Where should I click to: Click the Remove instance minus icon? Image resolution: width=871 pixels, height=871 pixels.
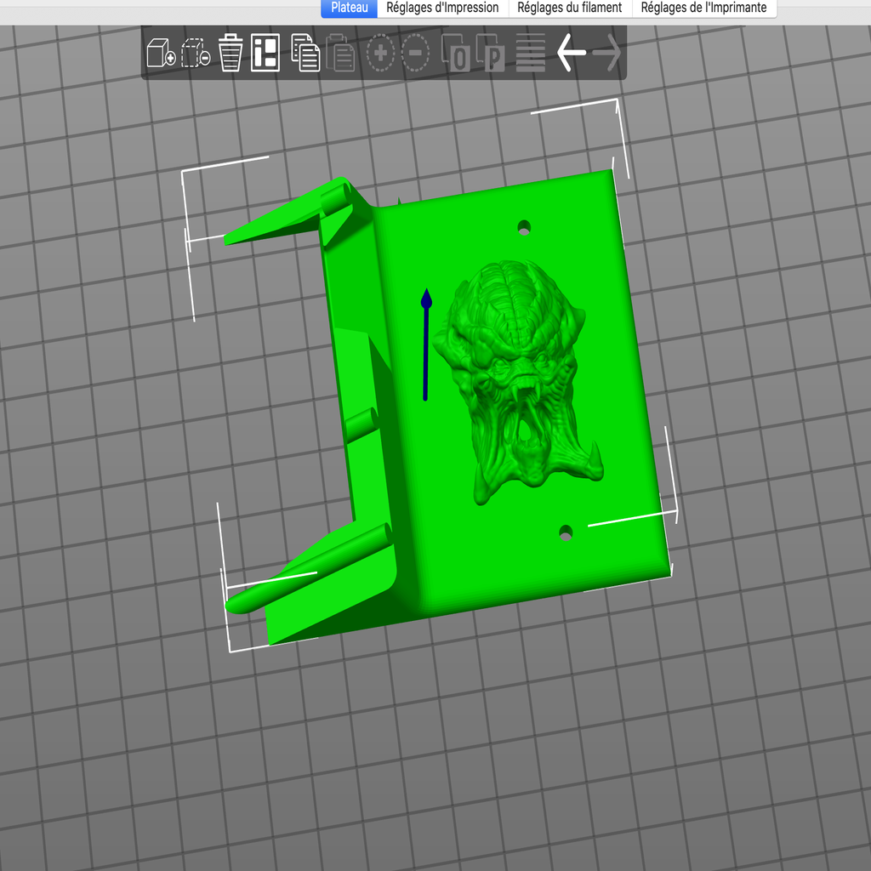(415, 53)
